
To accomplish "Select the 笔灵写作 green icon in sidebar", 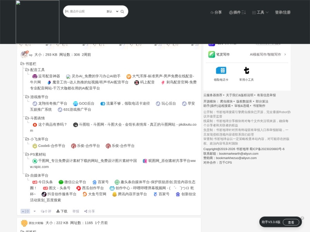I will click(x=212, y=55).
